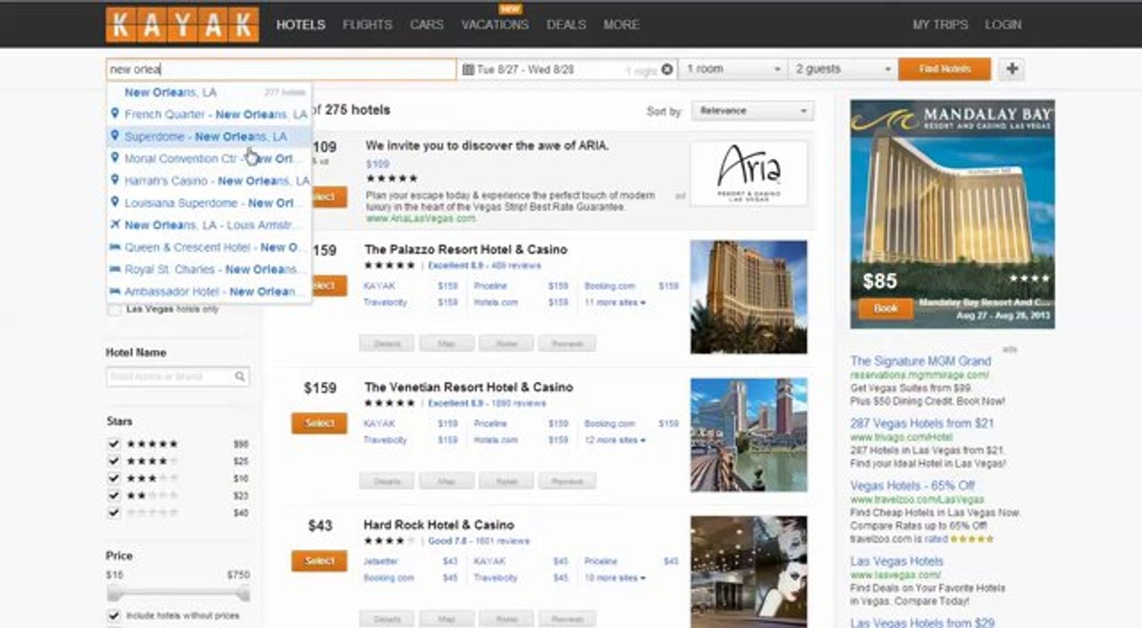Select Hard Rock Hotel $43 deal
Viewport: 1142px width, 628px height.
tap(319, 561)
